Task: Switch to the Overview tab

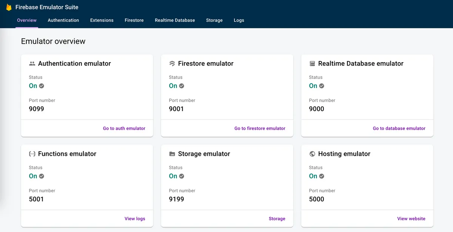Action: (27, 20)
